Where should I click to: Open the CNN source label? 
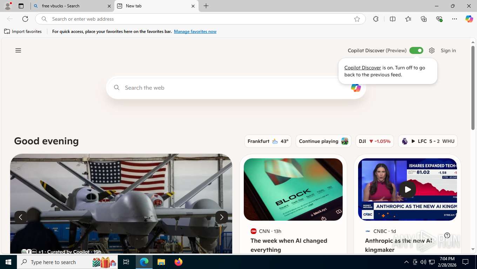(x=266, y=231)
